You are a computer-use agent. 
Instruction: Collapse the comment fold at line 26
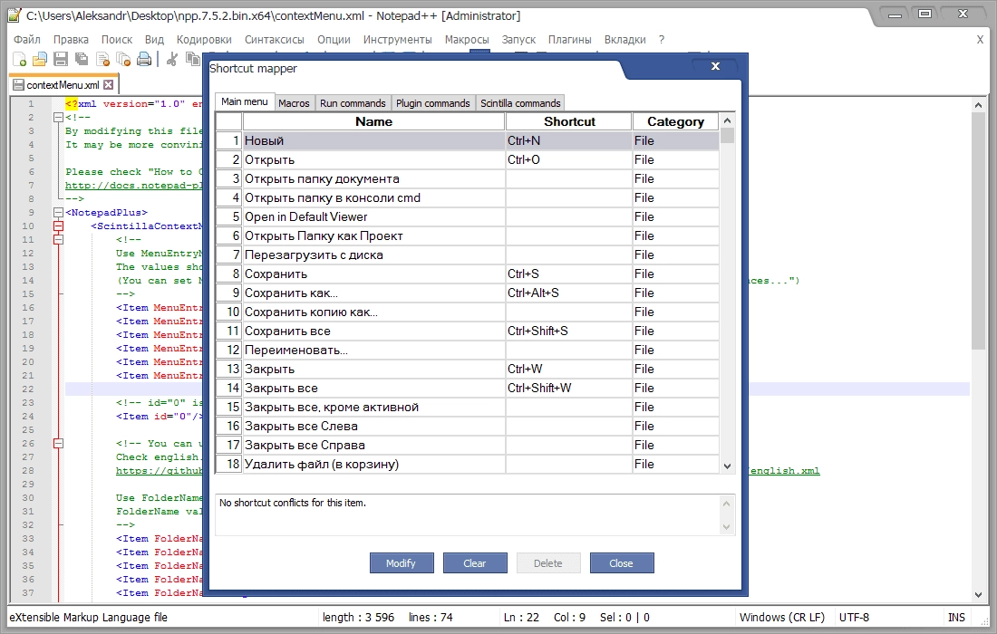59,444
